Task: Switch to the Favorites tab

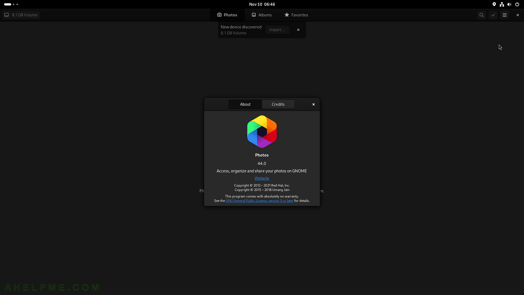Action: (x=296, y=15)
